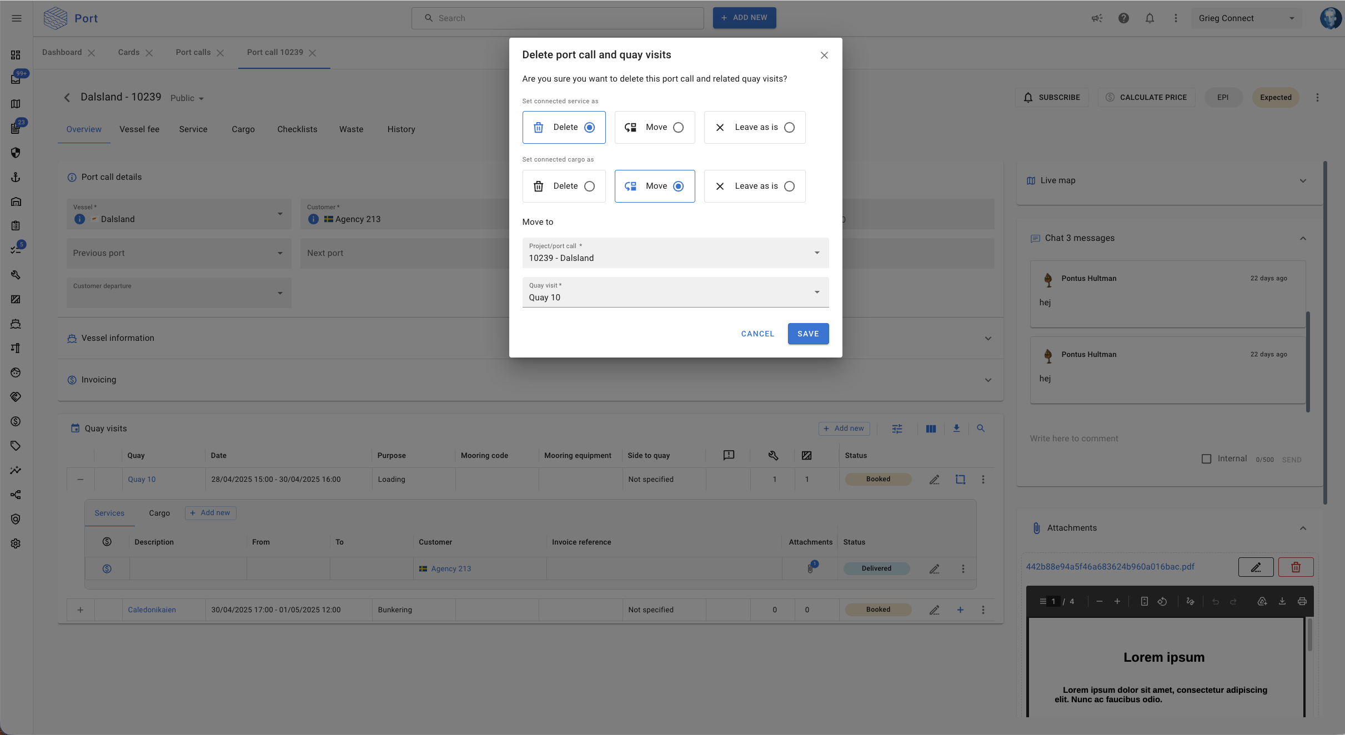1345x735 pixels.
Task: Select Move radio for connected service
Action: pyautogui.click(x=678, y=128)
